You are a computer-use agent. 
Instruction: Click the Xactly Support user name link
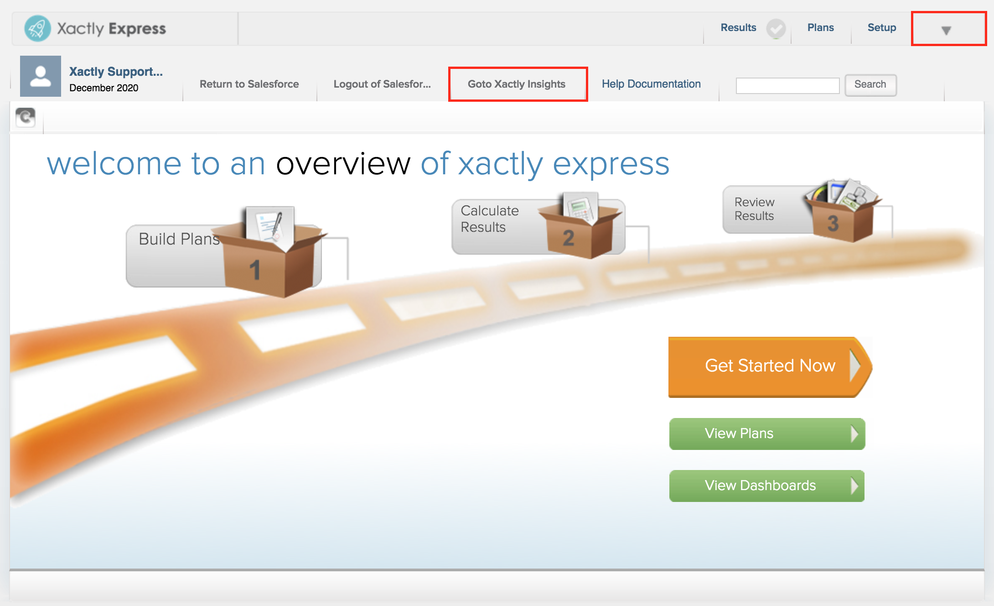(x=116, y=72)
